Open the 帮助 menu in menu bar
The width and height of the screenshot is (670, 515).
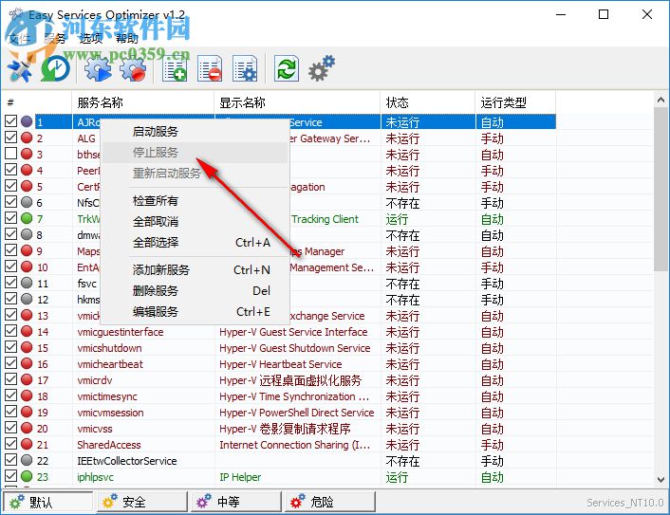(x=127, y=39)
